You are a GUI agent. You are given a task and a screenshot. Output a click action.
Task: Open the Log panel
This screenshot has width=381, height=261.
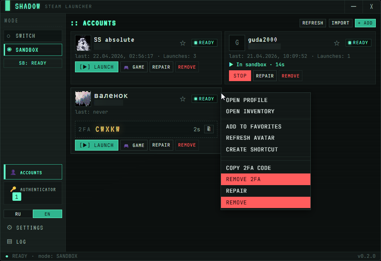(16, 242)
